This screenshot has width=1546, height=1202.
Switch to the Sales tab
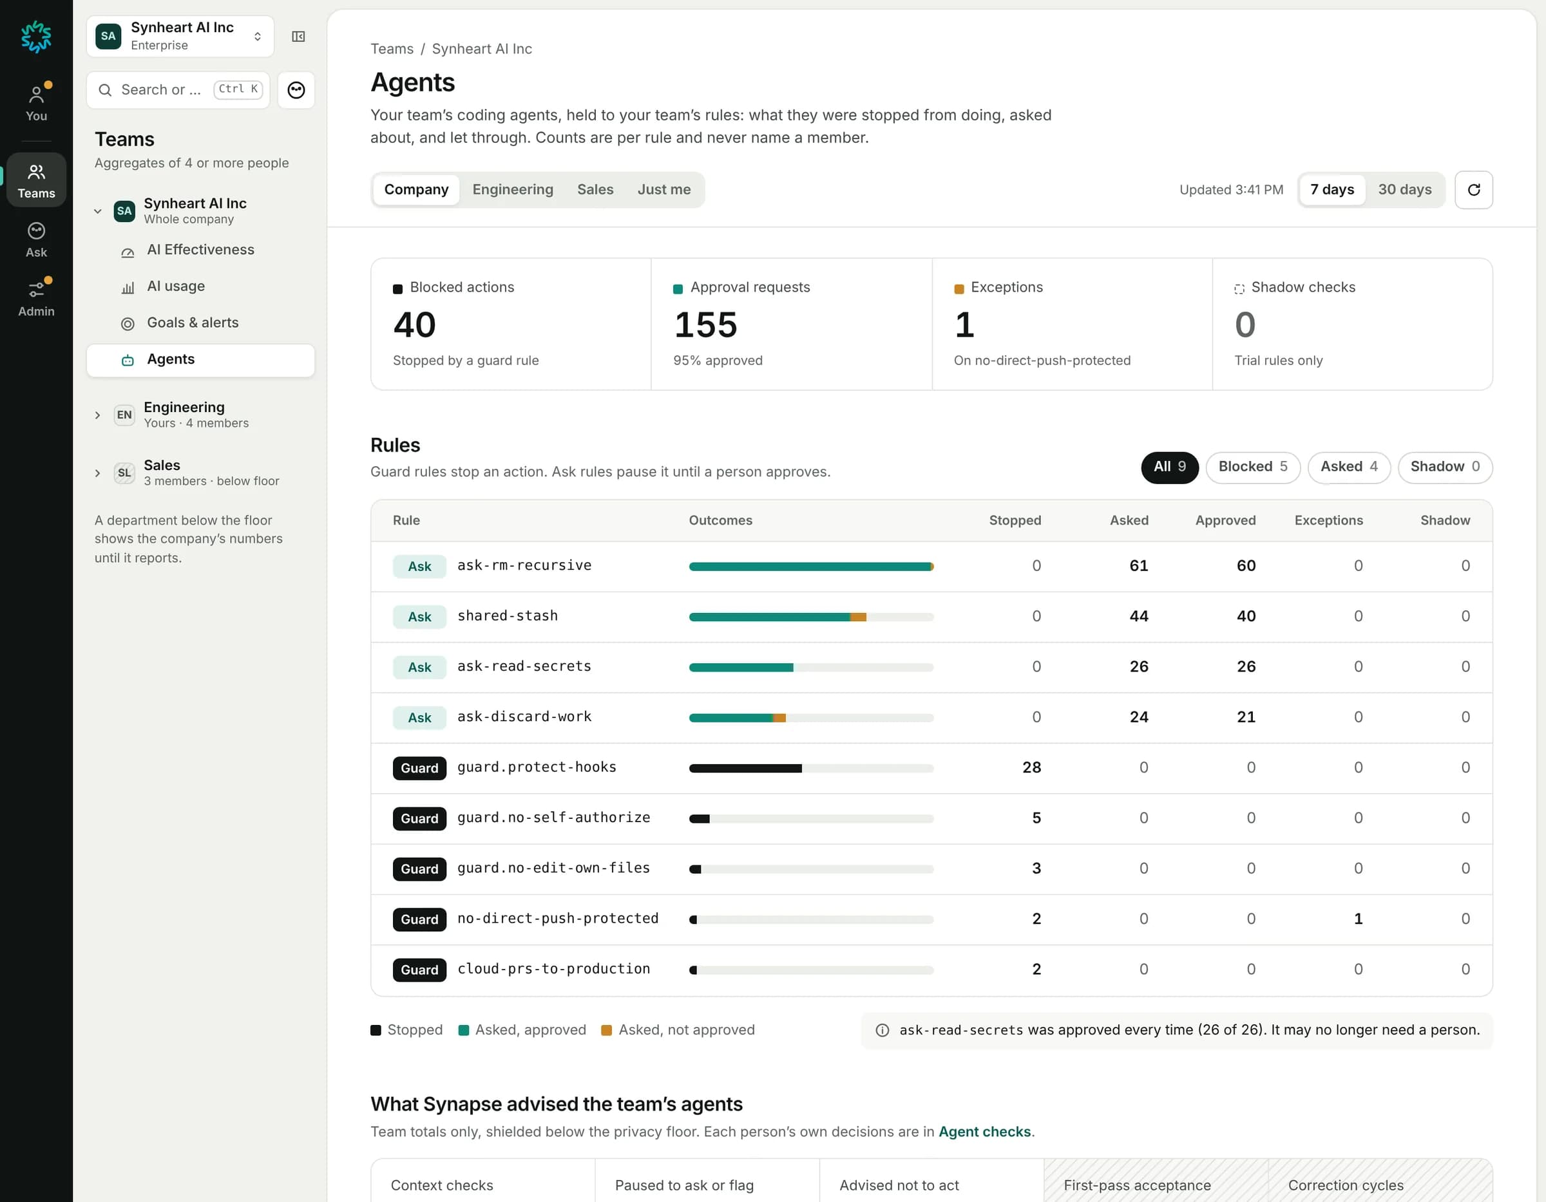pos(595,190)
